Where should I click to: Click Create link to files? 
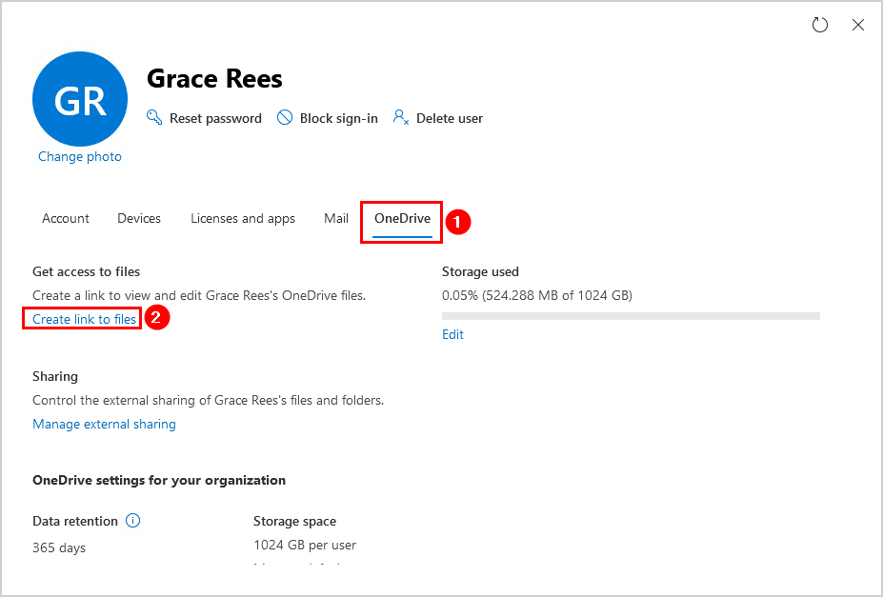point(84,320)
